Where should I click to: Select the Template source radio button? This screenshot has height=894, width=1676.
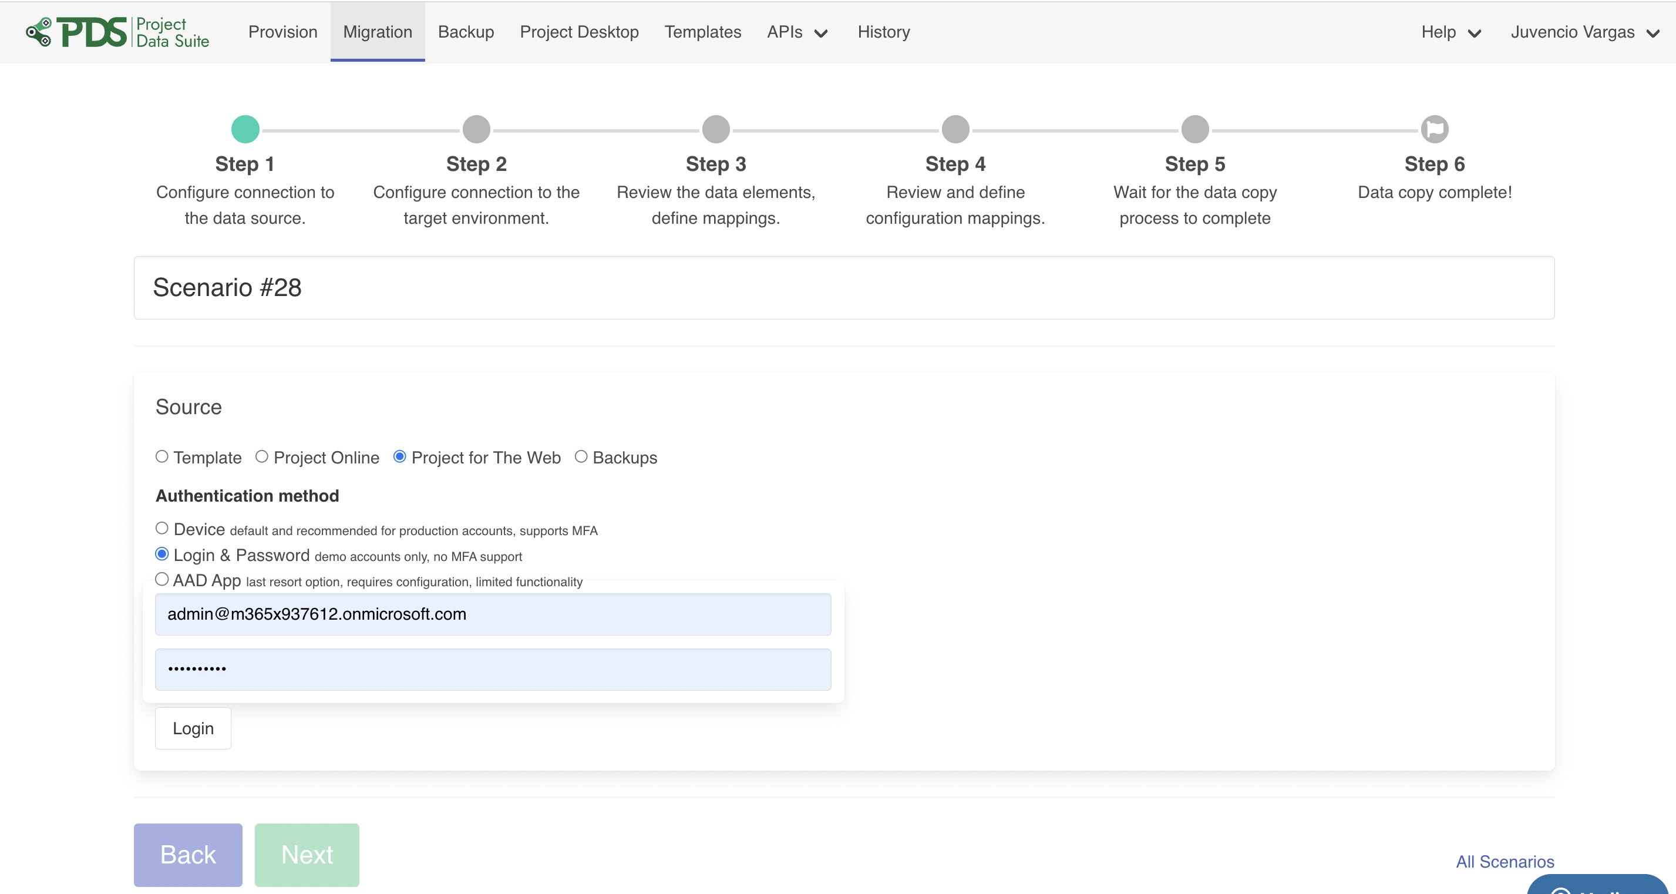tap(162, 457)
